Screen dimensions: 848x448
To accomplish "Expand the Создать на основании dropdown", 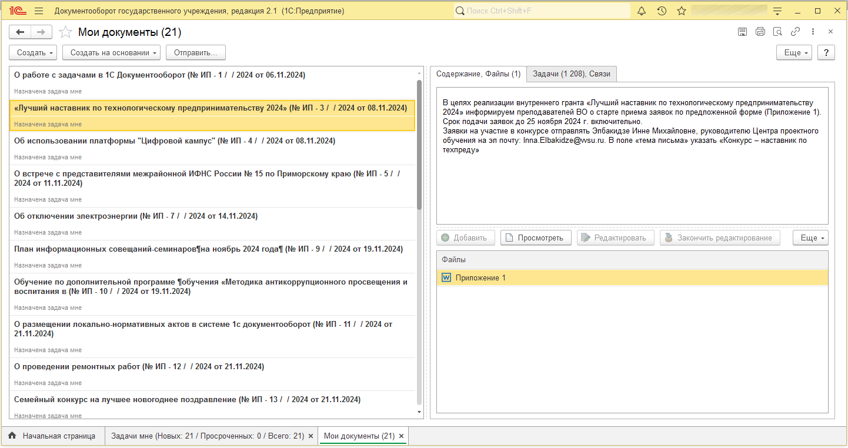I will (111, 52).
